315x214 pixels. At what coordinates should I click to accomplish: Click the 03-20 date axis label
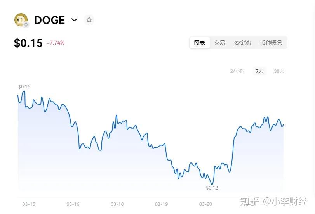pyautogui.click(x=205, y=204)
